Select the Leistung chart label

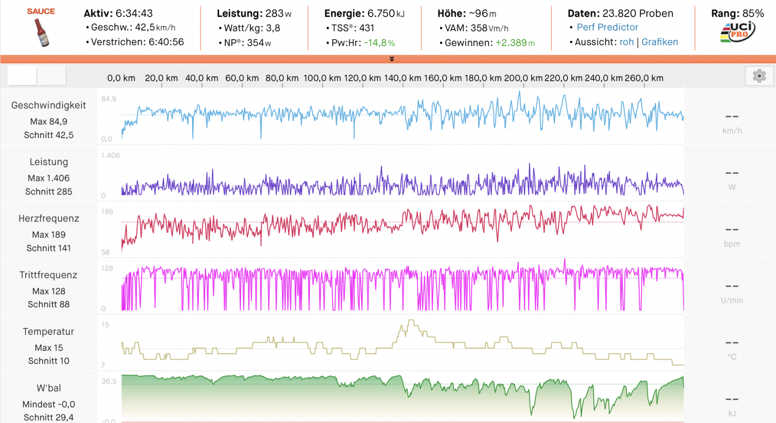click(48, 162)
